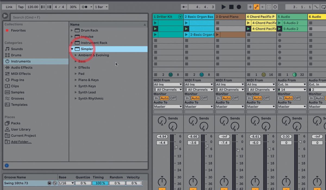Launch the 2-Basic Organ clip
The width and height of the screenshot is (326, 190).
coord(186,35)
